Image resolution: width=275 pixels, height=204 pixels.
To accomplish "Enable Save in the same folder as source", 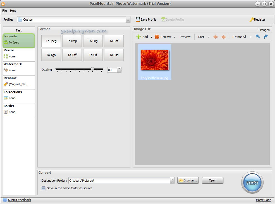I will (x=44, y=188).
